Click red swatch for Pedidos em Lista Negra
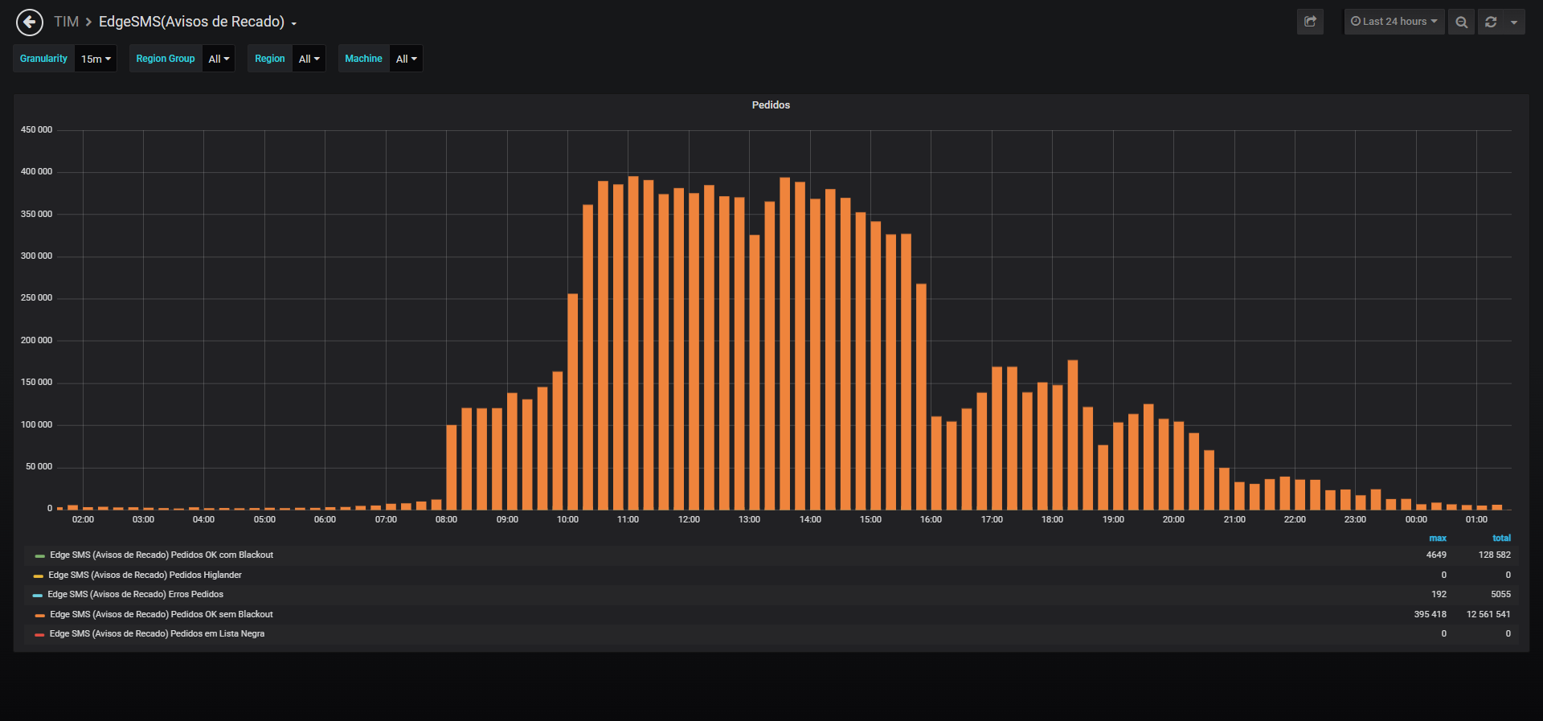The height and width of the screenshot is (721, 1543). [39, 635]
